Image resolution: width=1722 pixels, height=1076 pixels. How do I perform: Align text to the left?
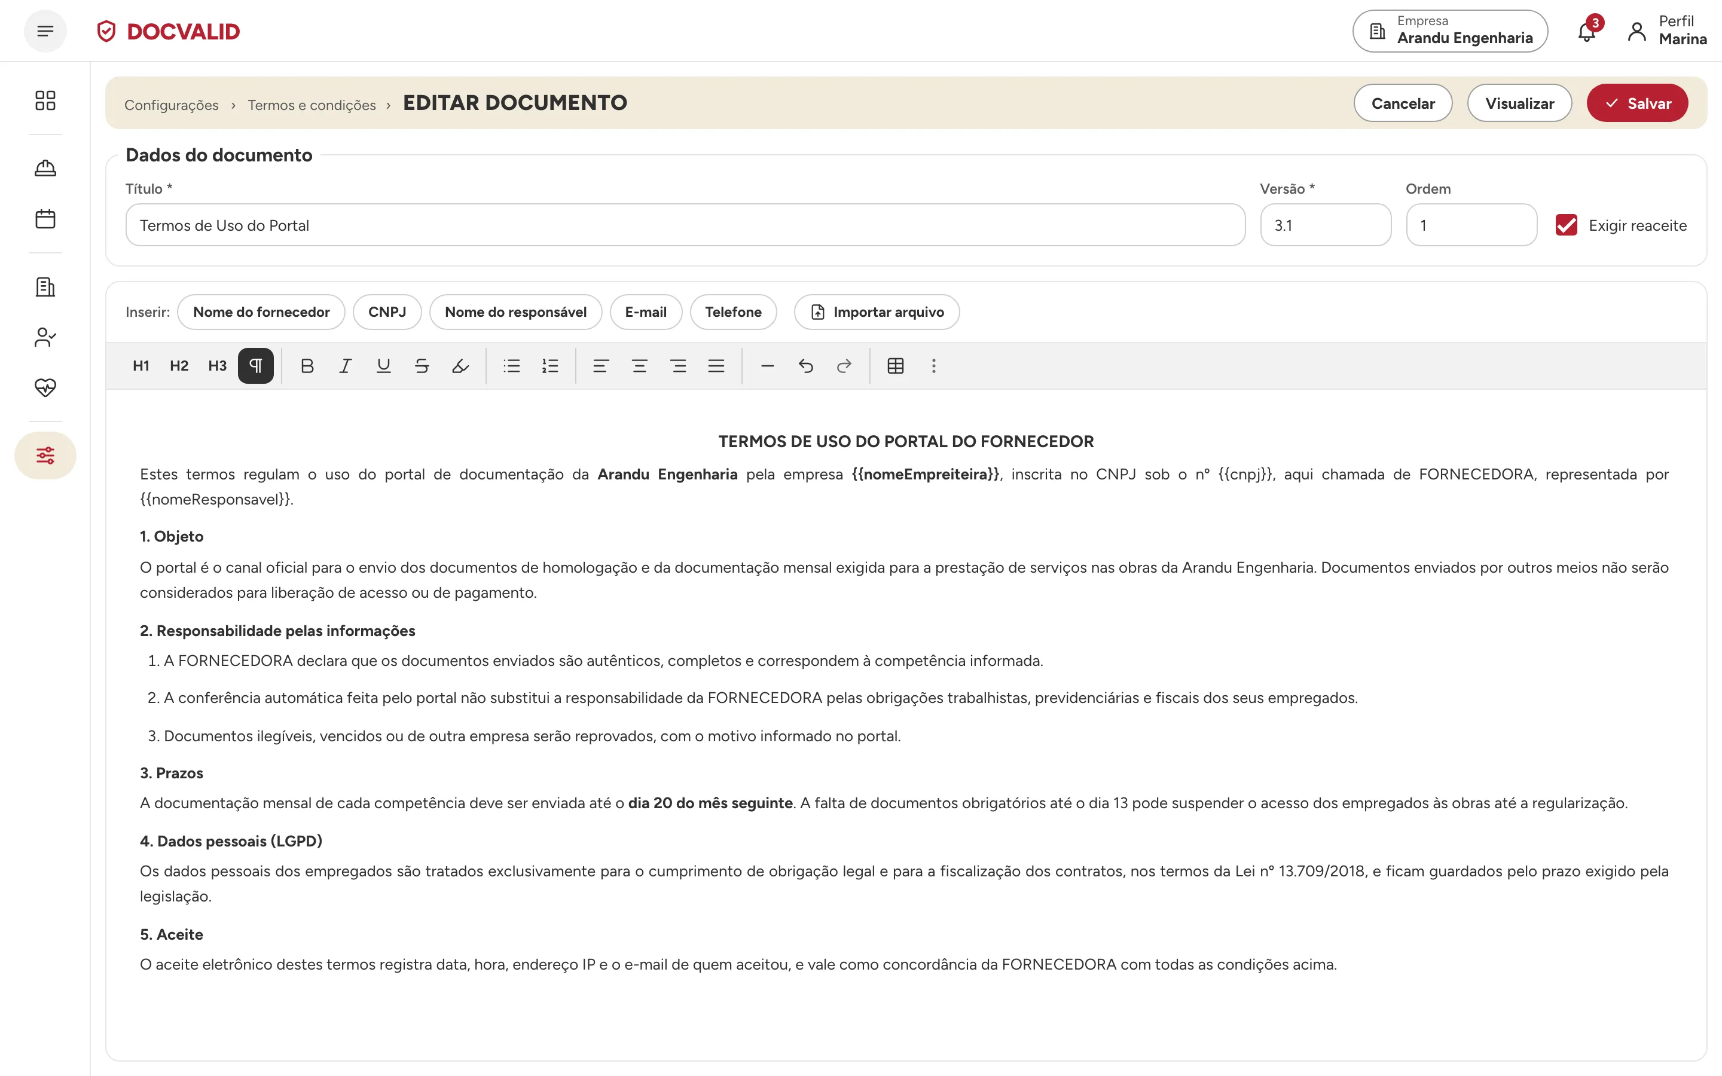click(x=602, y=366)
